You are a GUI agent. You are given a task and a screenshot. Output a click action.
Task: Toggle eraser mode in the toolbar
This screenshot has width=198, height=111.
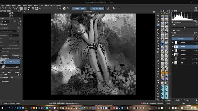(x=61, y=8)
